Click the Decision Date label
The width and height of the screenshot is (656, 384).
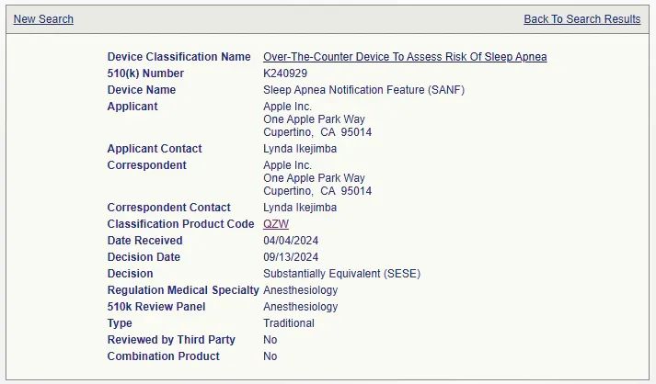coord(144,257)
